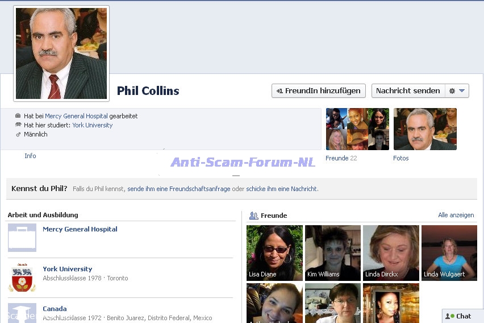This screenshot has height=323, width=484.
Task: Click the York University crest icon
Action: point(22,278)
